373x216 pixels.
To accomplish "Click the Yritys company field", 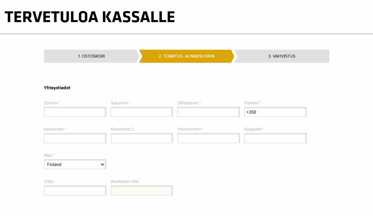I will [75, 191].
